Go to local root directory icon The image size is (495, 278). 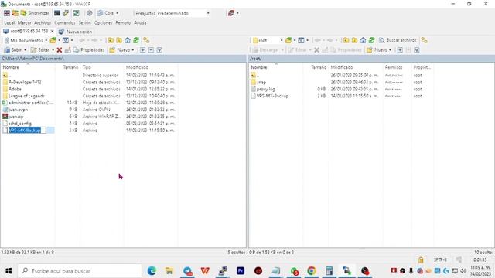119,40
